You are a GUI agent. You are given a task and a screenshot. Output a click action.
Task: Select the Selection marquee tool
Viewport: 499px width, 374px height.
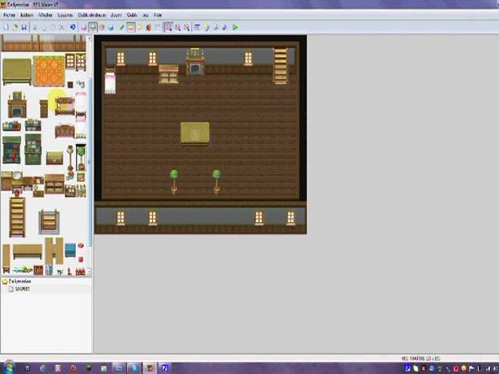[157, 28]
